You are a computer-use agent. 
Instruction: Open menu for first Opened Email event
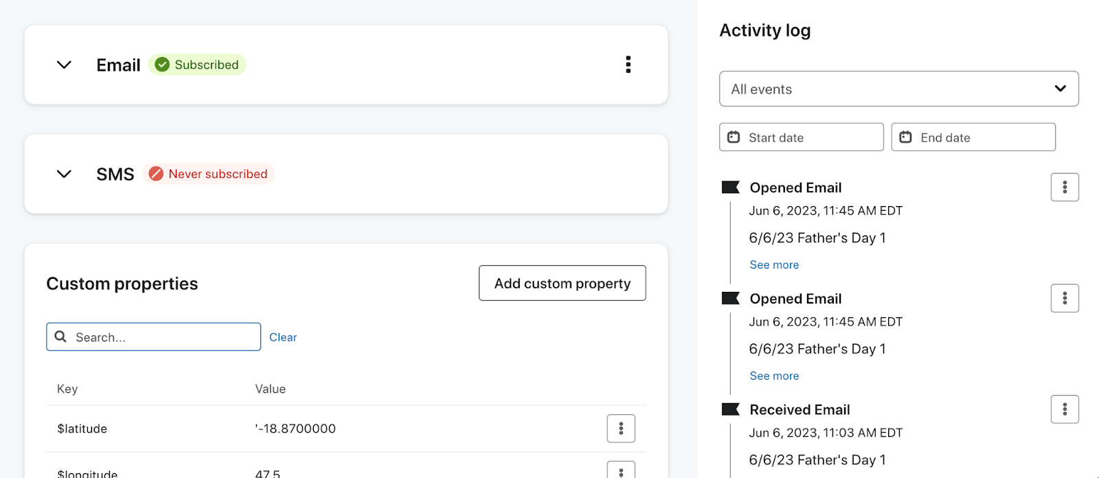click(1065, 187)
